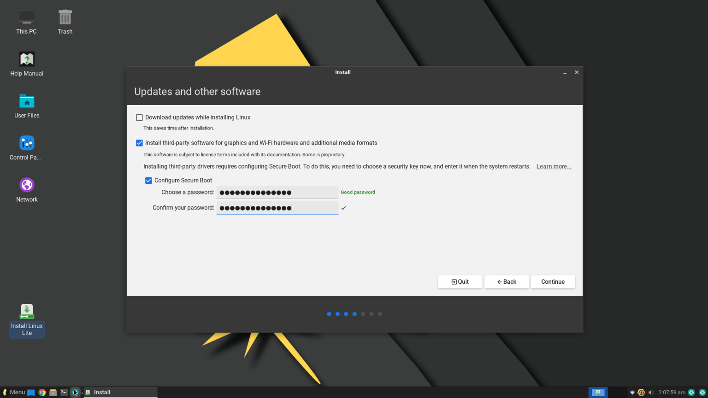Viewport: 708px width, 398px height.
Task: Click the orange updates icon in the tray
Action: coord(641,392)
